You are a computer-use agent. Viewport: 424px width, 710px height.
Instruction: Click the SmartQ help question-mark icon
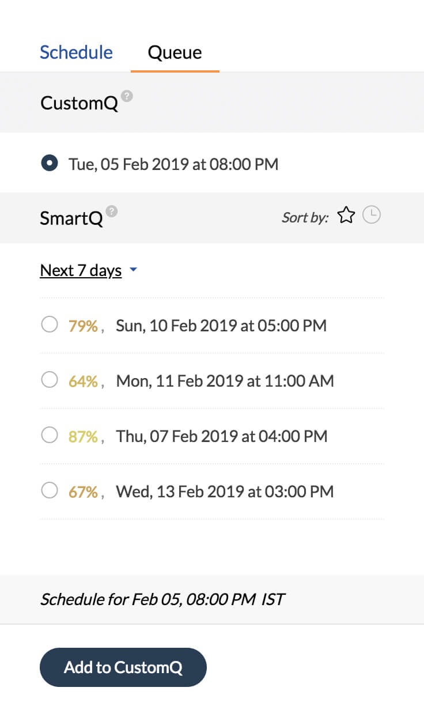[112, 211]
